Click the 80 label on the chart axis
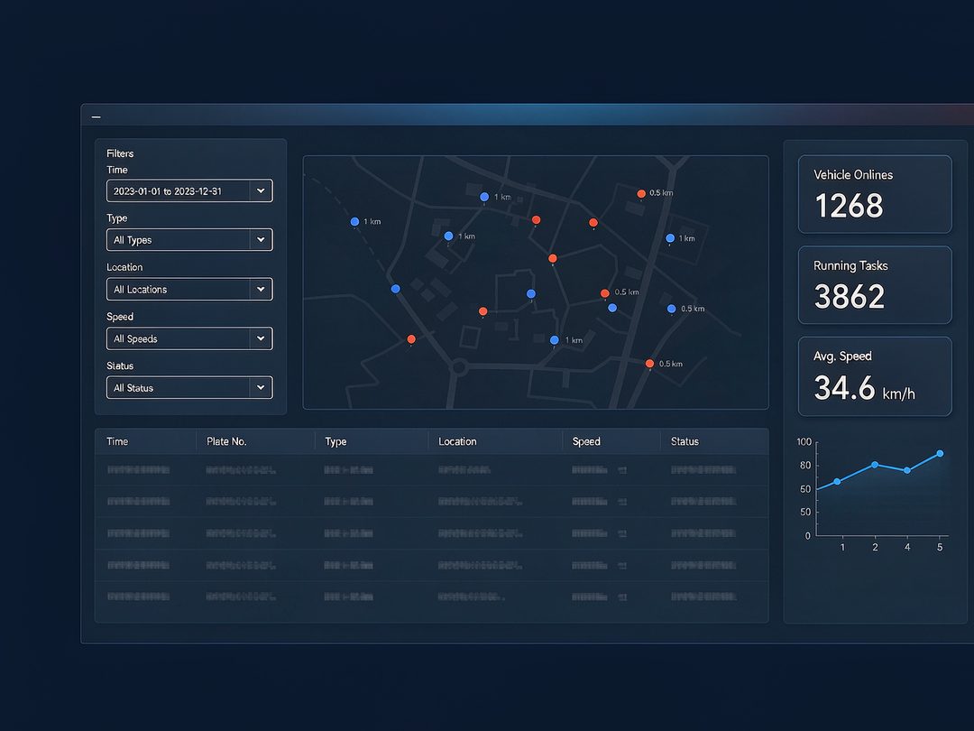The height and width of the screenshot is (731, 974). 805,466
